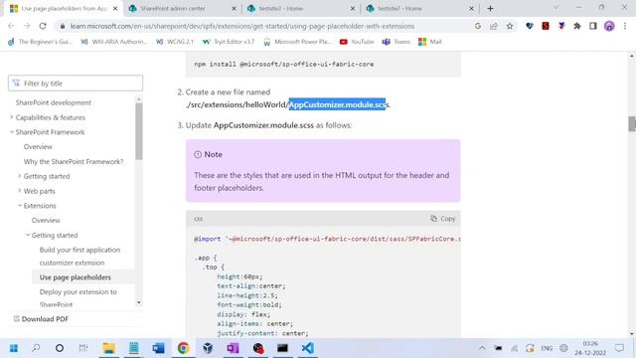Image resolution: width=636 pixels, height=358 pixels.
Task: Open the tab search dropdown chevron
Action: 556,8
